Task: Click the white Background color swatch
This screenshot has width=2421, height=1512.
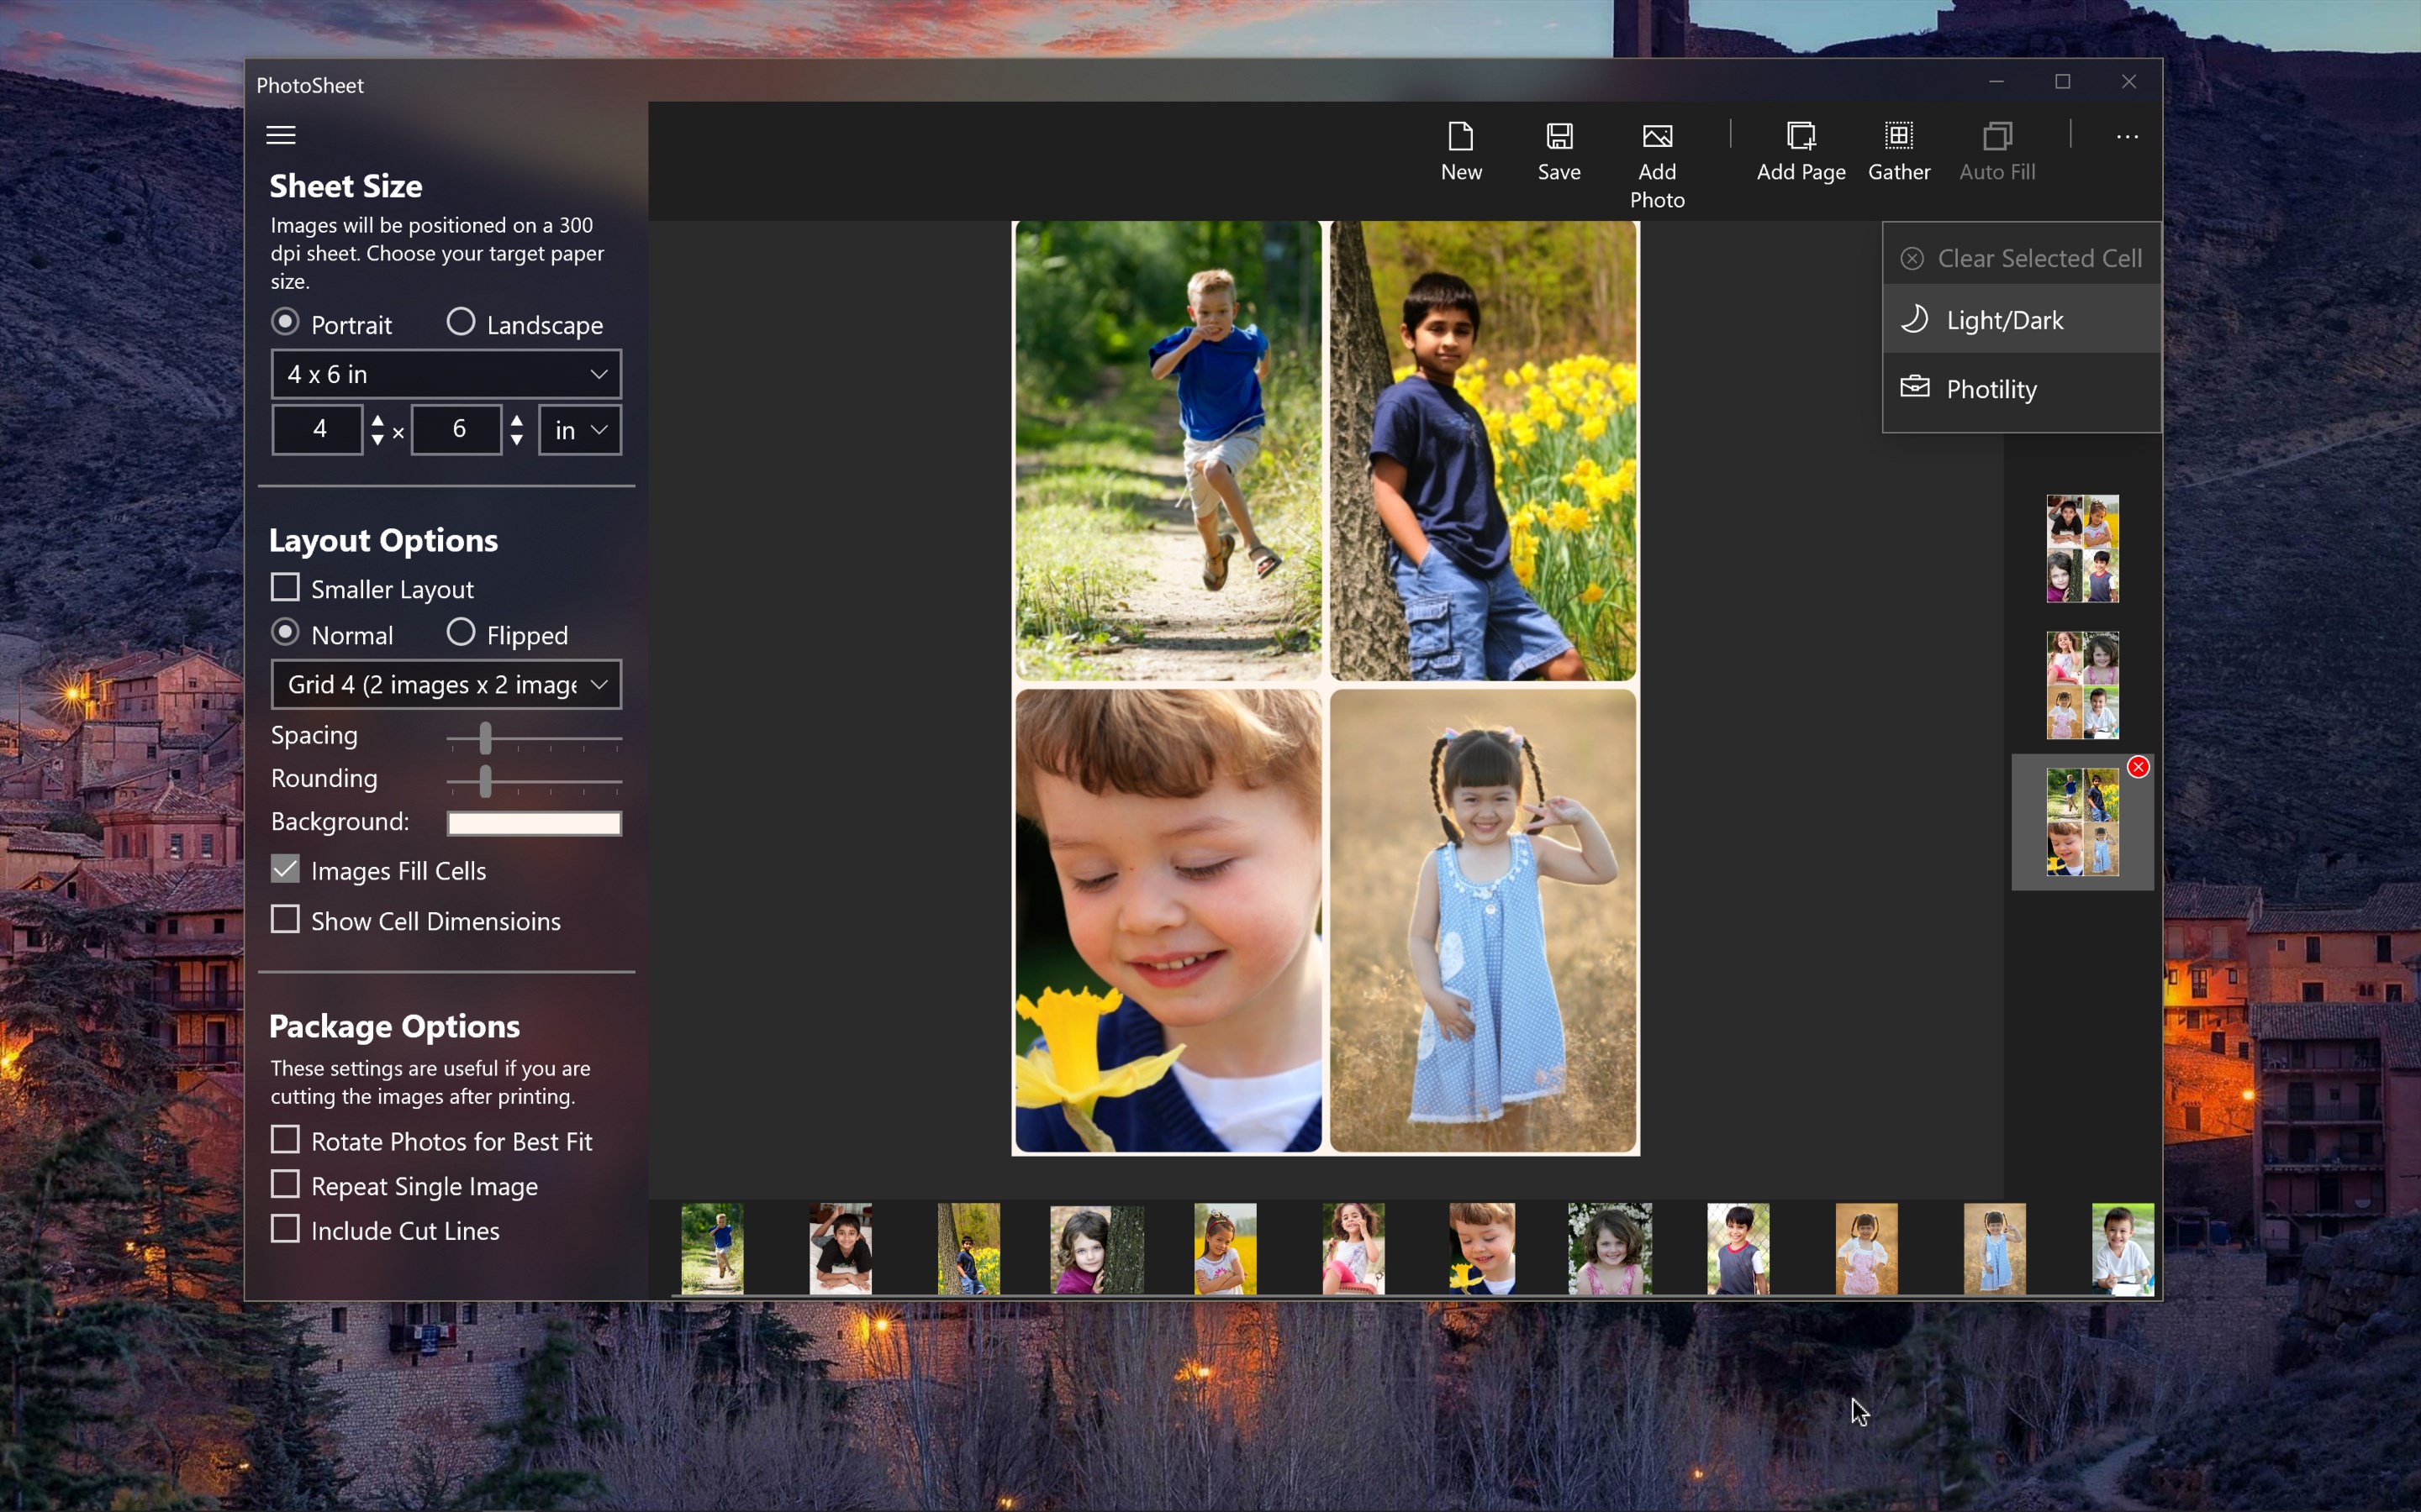Action: [535, 823]
